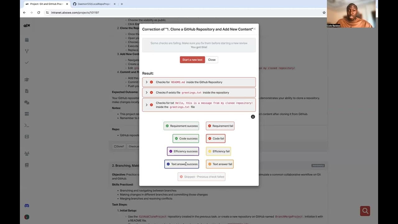
Task: Open the document concepts icon in sidebar
Action: 27,91
